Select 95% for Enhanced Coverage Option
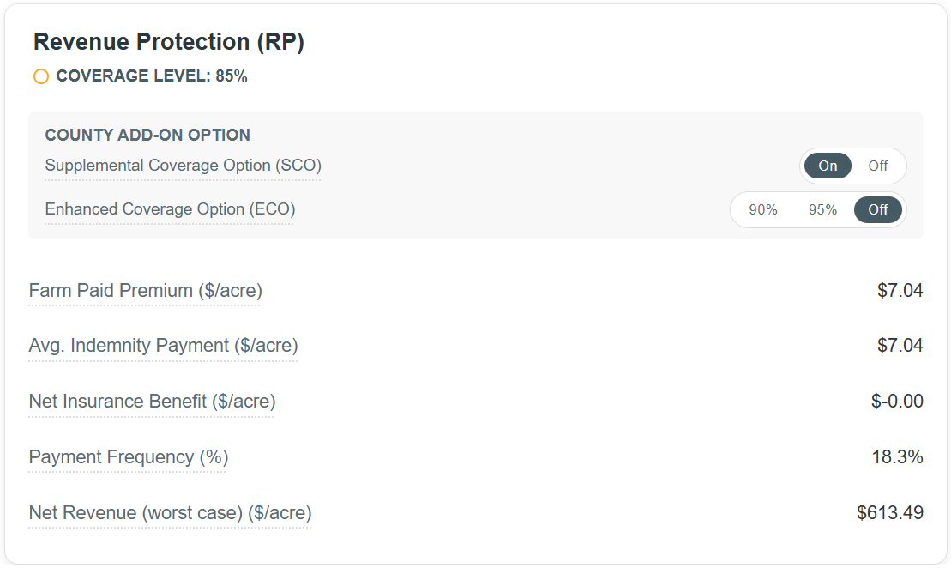This screenshot has height=568, width=951. (822, 209)
